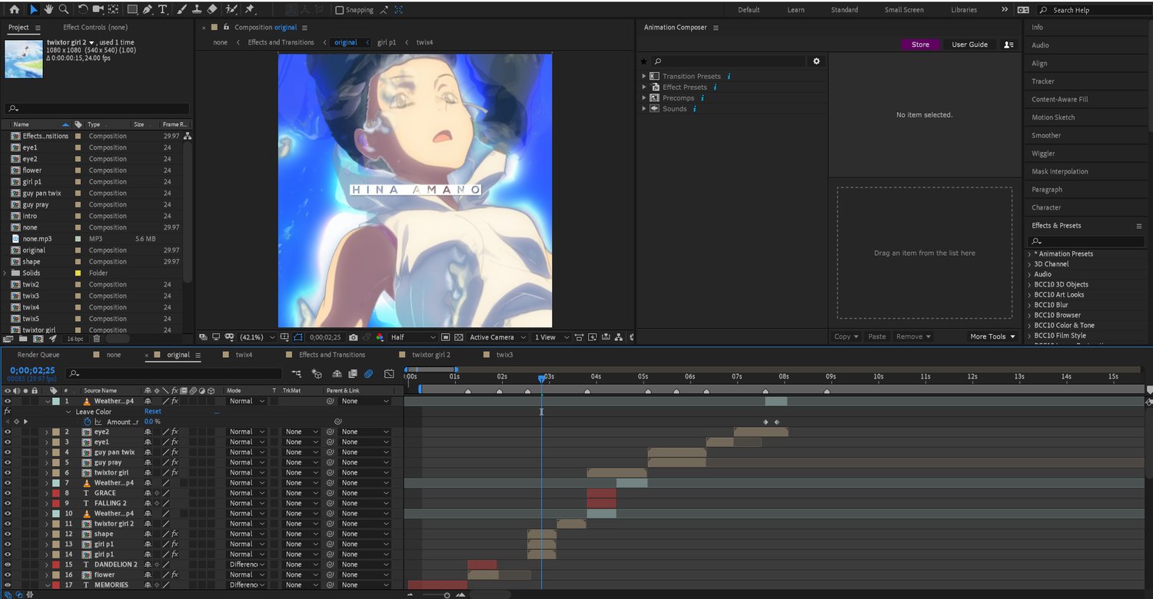Select the Libraries workspace

point(964,10)
